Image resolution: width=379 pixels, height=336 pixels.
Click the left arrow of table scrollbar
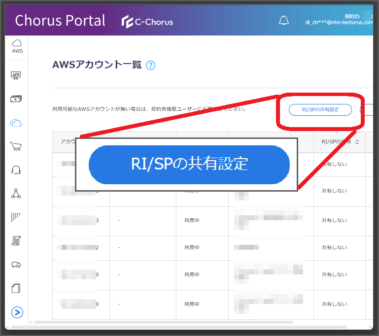pyautogui.click(x=31, y=322)
